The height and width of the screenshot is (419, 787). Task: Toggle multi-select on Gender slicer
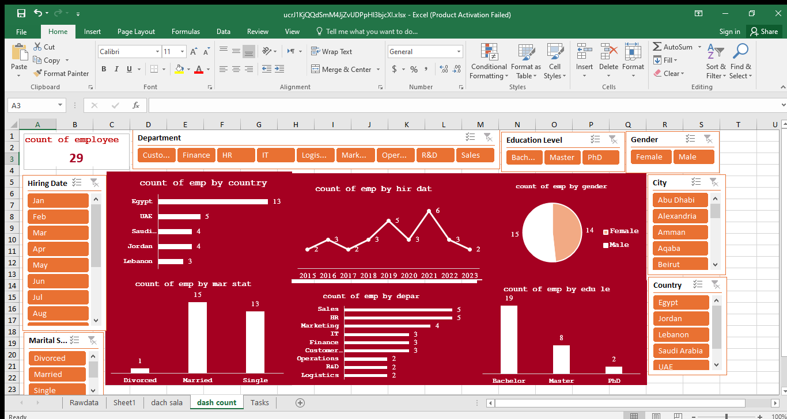click(x=690, y=139)
